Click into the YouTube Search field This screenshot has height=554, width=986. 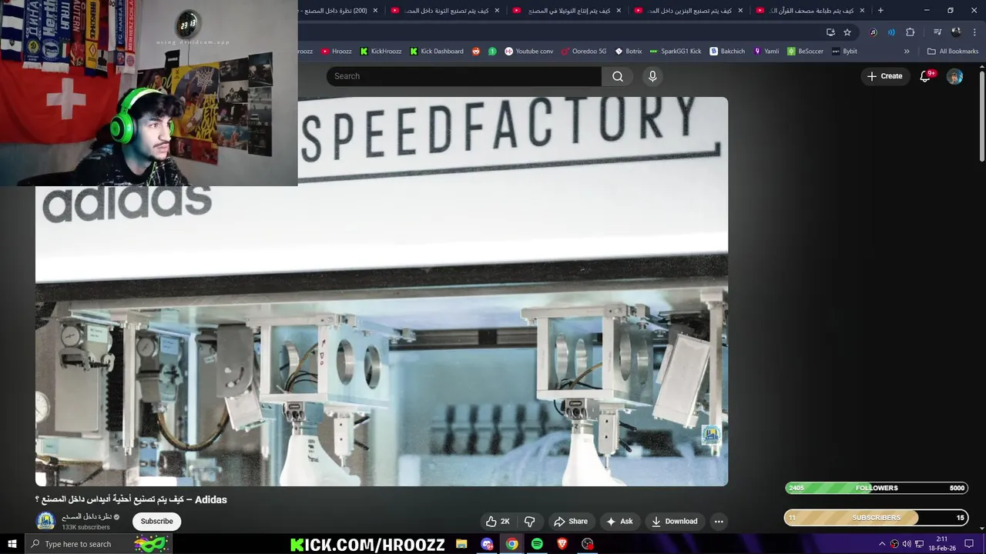coord(464,76)
